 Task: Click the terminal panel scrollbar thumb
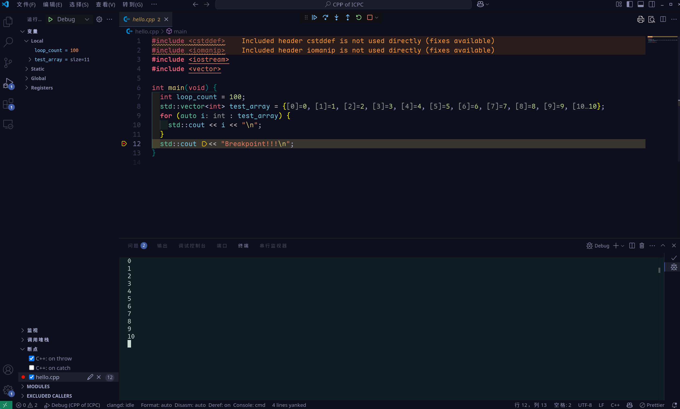point(659,270)
